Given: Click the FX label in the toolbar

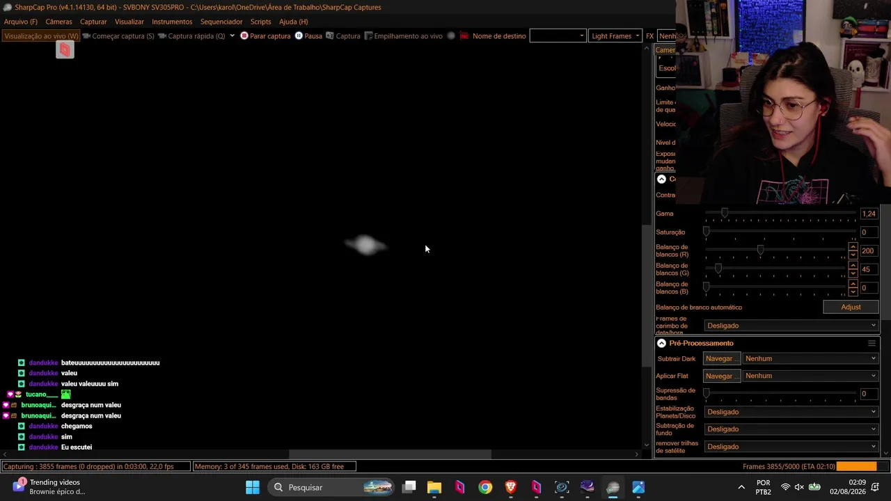Looking at the screenshot, I should pos(649,35).
